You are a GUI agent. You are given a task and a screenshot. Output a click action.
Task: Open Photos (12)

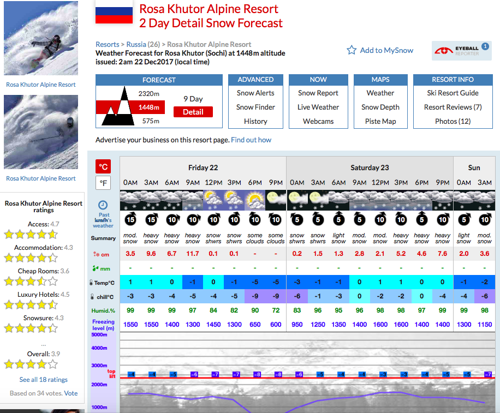point(453,122)
